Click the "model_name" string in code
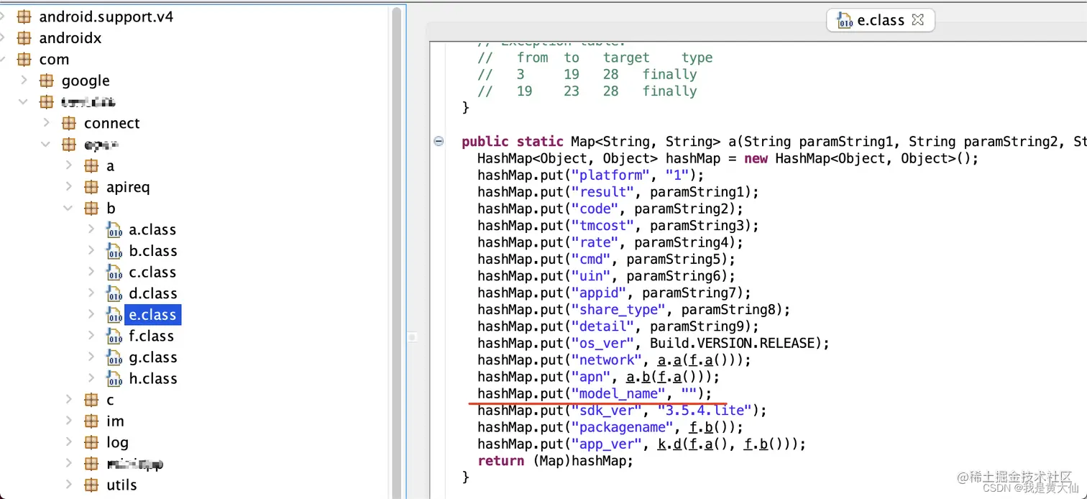1087x499 pixels. [618, 393]
